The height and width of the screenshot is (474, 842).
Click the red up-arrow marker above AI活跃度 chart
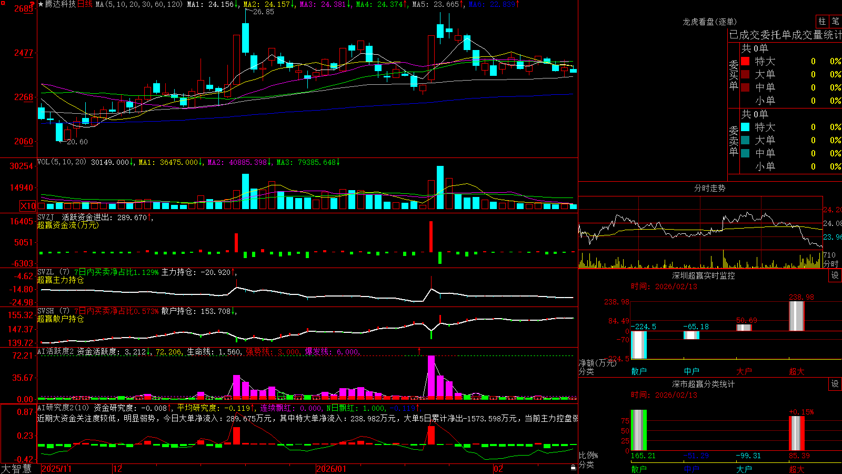coord(419,351)
